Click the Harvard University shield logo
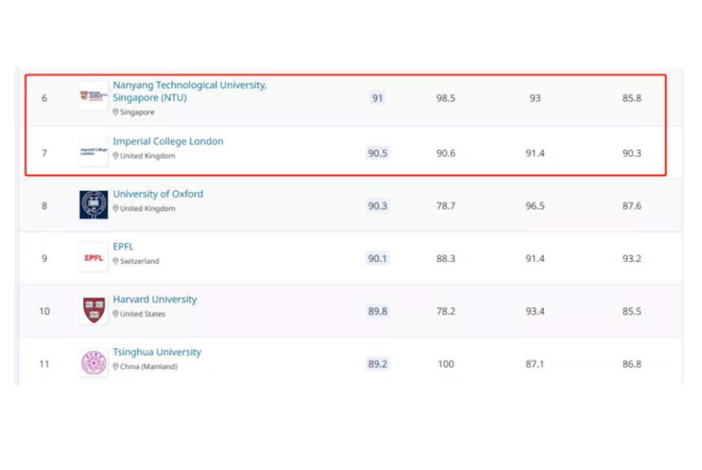The image size is (702, 470). pyautogui.click(x=94, y=310)
